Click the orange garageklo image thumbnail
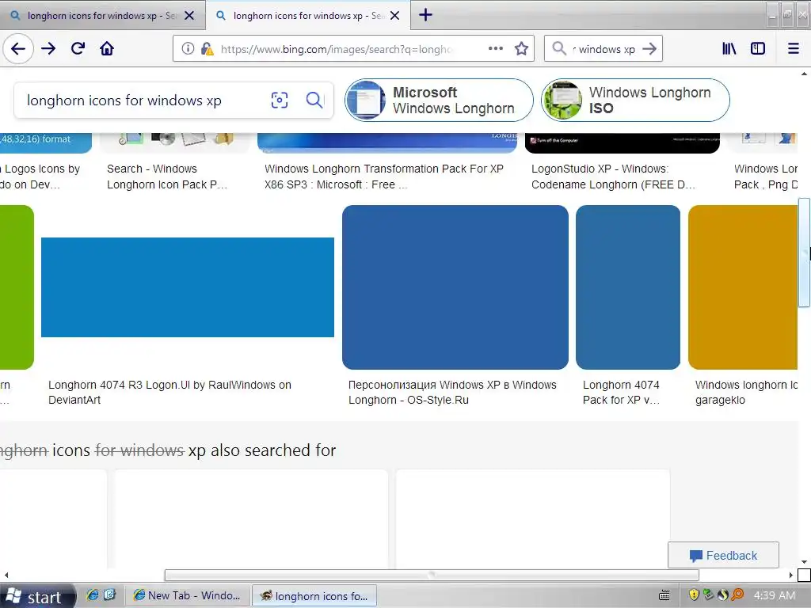The image size is (811, 608). 743,287
